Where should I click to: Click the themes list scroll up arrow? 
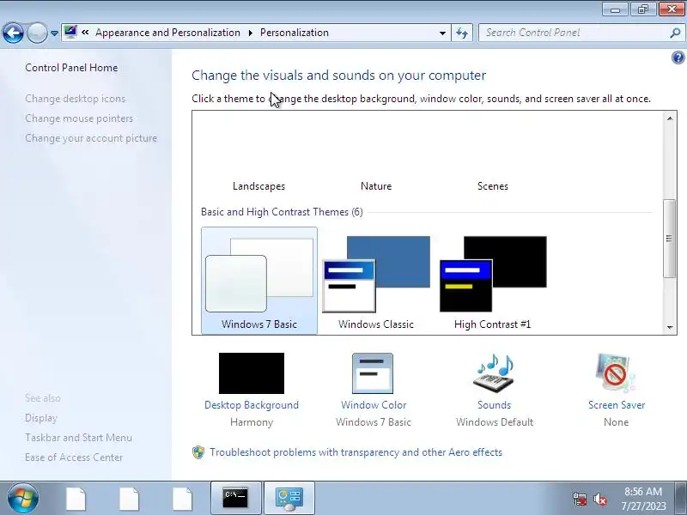tap(670, 118)
